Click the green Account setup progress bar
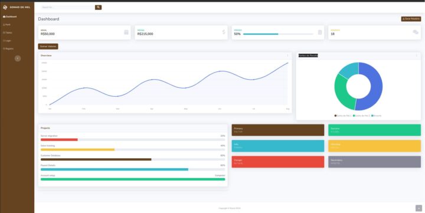This screenshot has width=425, height=213. (x=133, y=179)
